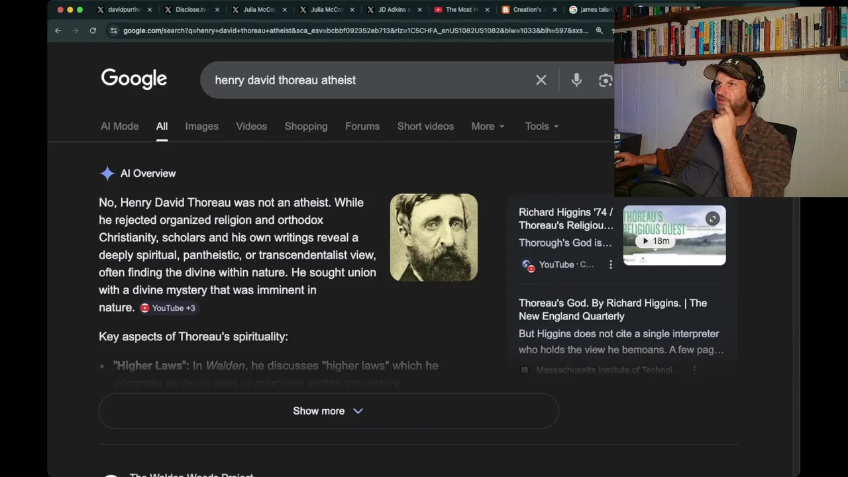Image resolution: width=848 pixels, height=477 pixels.
Task: Open options menu for Richard Higgins YouTube result
Action: pos(610,264)
